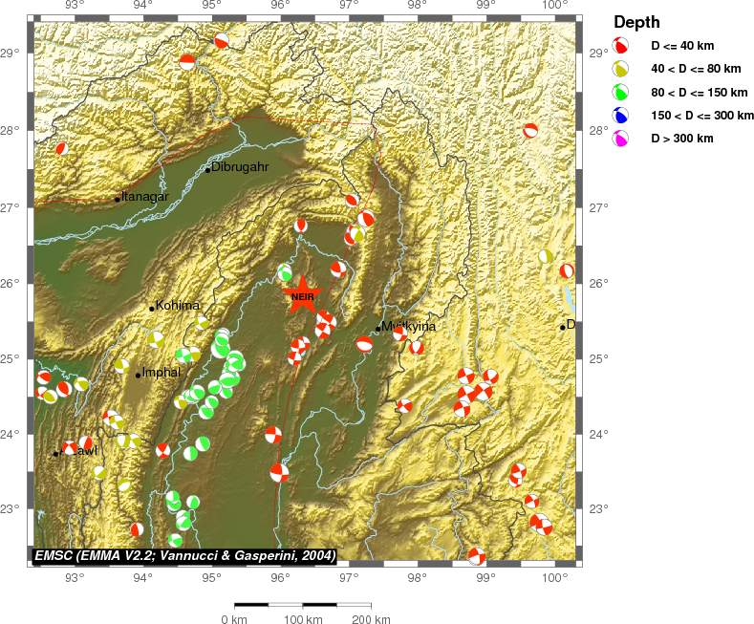The width and height of the screenshot is (754, 624).
Task: Click the black city dot for Dibrugahr
Action: point(207,170)
